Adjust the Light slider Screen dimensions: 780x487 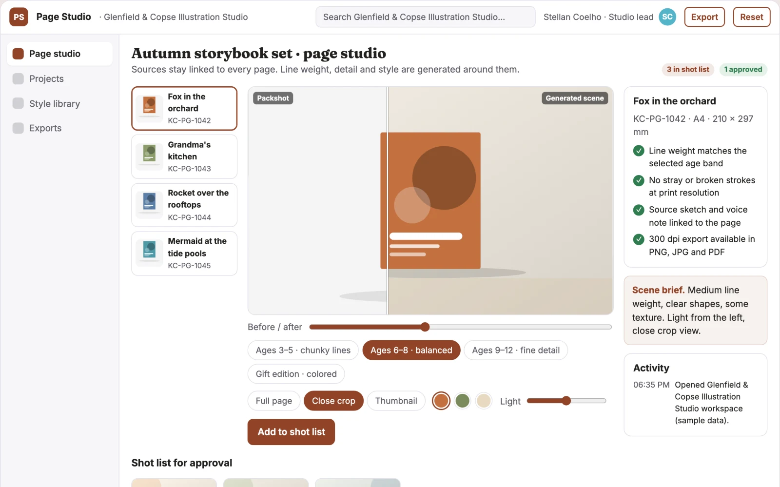(566, 401)
